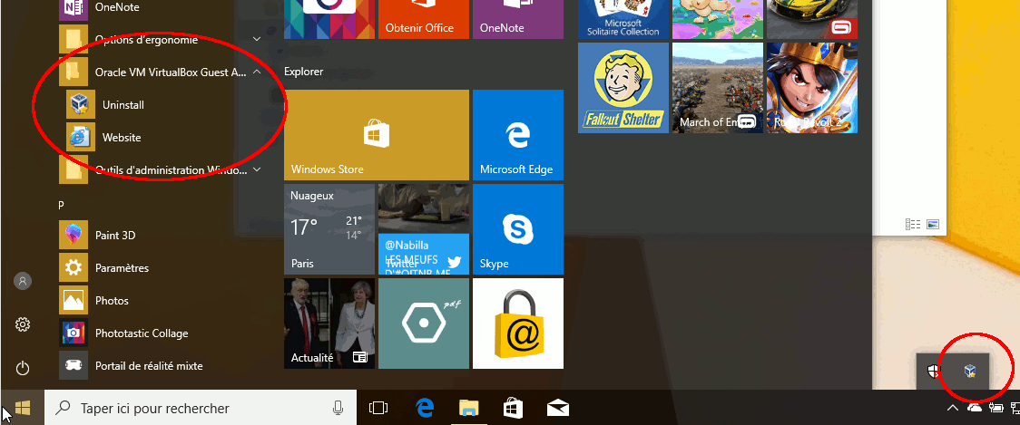This screenshot has width=1020, height=425.
Task: Open Task View from taskbar
Action: 378,408
